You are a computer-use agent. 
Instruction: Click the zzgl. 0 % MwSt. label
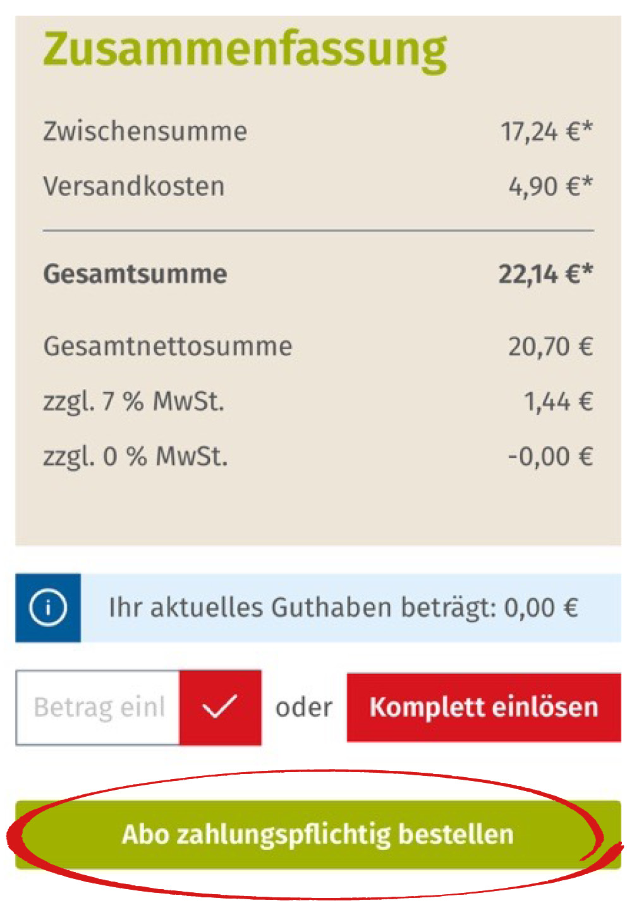tap(135, 456)
